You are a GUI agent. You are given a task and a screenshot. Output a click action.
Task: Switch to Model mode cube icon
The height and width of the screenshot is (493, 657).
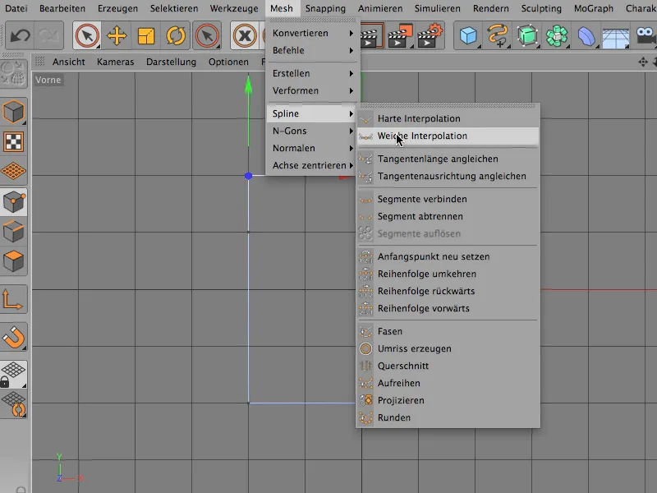click(14, 112)
